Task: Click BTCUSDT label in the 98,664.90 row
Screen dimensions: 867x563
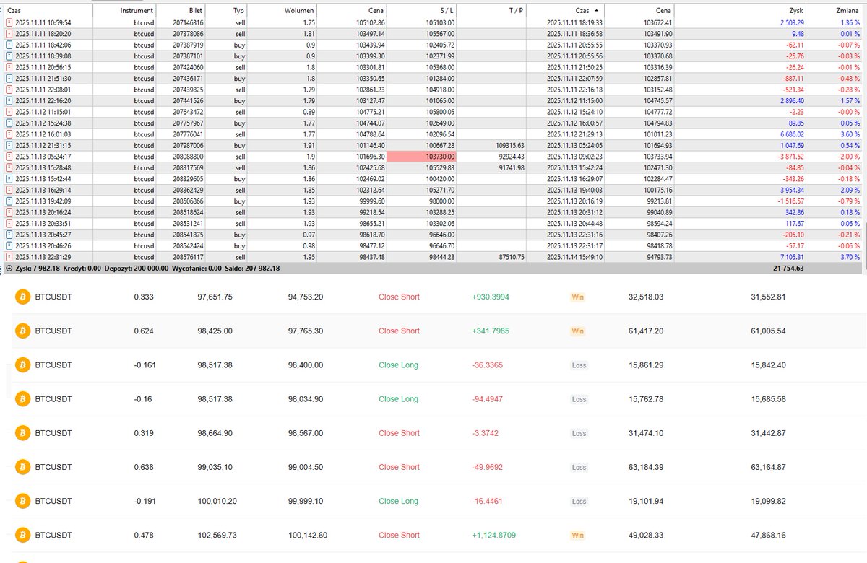Action: coord(53,433)
